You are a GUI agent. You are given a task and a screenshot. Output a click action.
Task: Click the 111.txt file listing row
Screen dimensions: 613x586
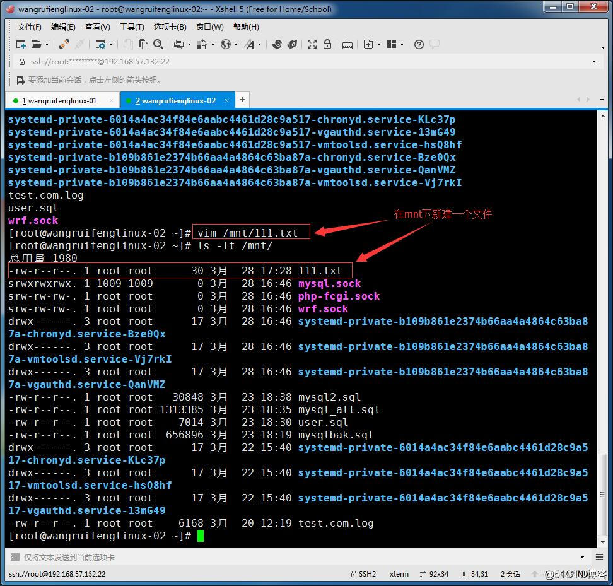point(180,271)
